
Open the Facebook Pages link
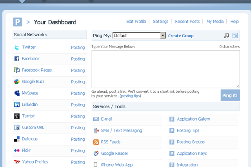(x=37, y=70)
